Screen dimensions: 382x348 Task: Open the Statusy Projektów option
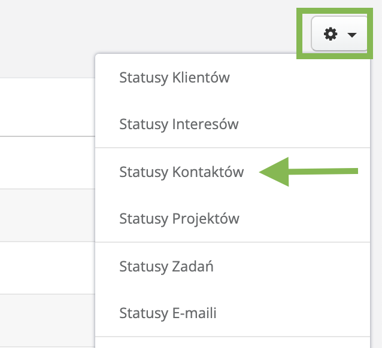(x=179, y=218)
